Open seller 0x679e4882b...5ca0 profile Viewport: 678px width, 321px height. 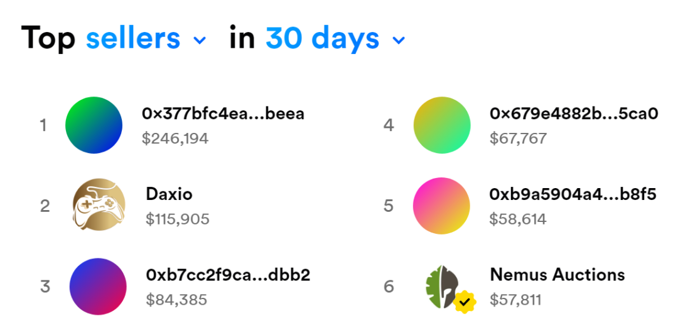574,113
